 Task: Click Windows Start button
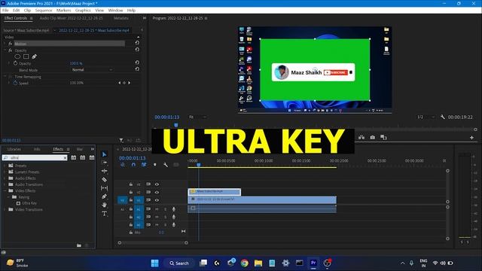tap(155, 263)
